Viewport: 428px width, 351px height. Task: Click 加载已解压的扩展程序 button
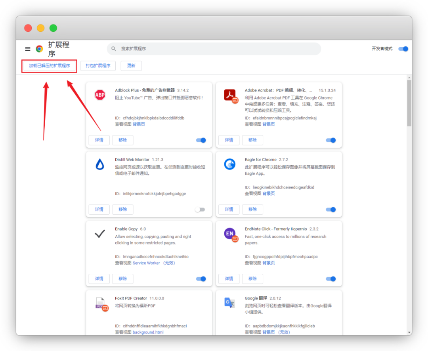pyautogui.click(x=50, y=66)
